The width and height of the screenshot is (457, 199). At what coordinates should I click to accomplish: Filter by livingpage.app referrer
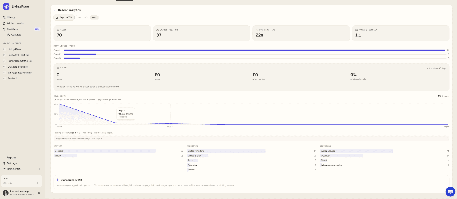click(384, 151)
